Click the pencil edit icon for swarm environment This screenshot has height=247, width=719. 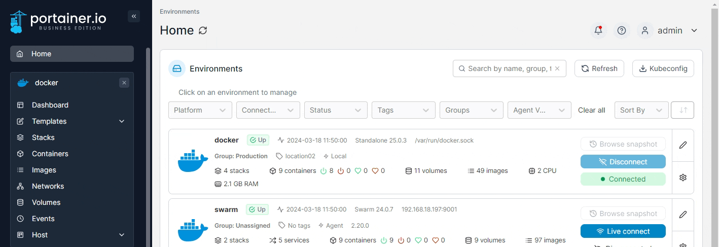(x=682, y=215)
